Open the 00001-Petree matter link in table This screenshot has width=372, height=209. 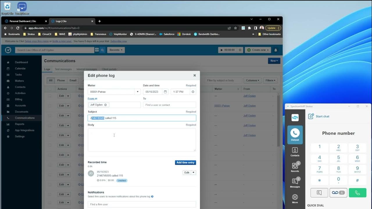tap(222, 106)
